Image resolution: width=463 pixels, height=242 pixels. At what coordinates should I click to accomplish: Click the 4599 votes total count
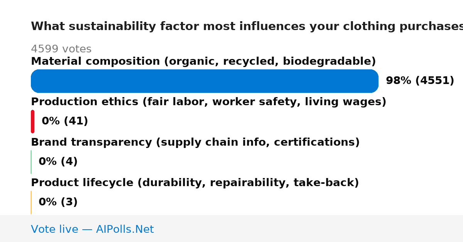click(x=61, y=49)
